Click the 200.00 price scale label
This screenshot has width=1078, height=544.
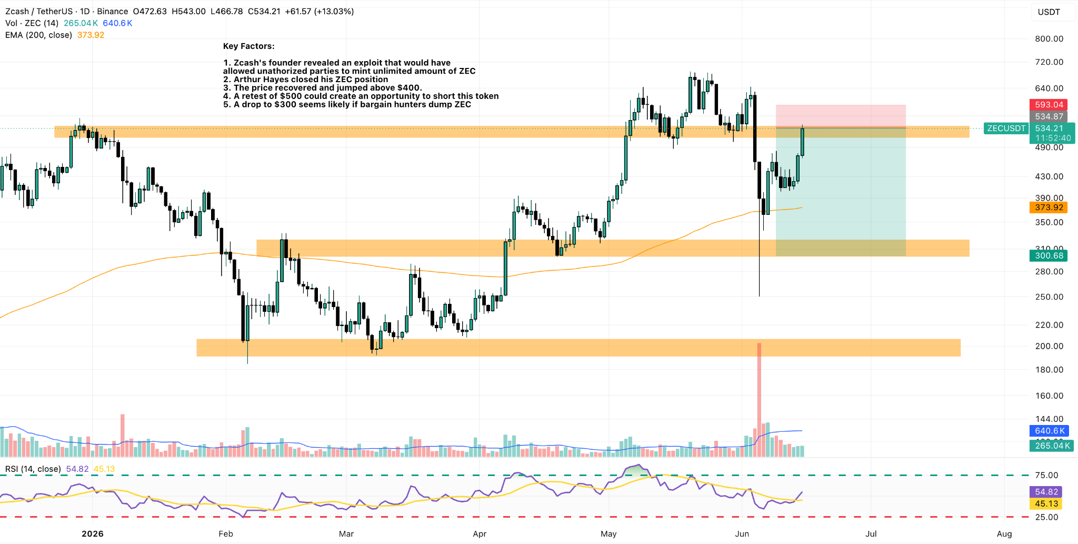point(1049,347)
